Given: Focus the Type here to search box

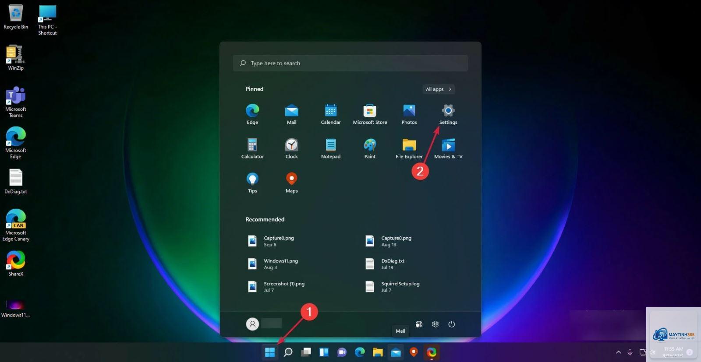Looking at the screenshot, I should point(350,63).
